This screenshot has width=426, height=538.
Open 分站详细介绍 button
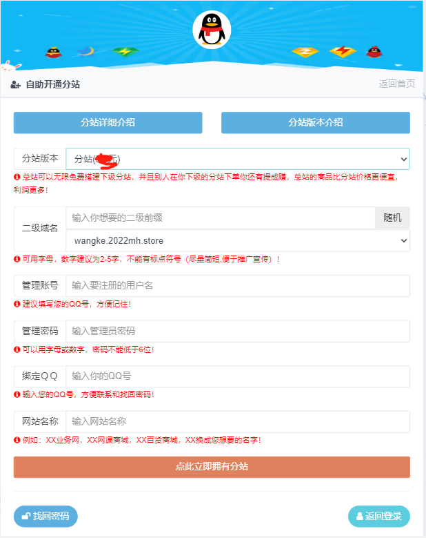(x=108, y=122)
